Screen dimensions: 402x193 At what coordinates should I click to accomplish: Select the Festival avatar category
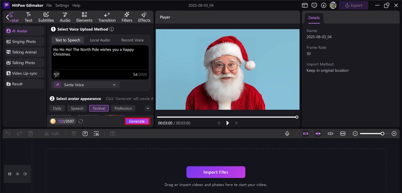(x=99, y=109)
